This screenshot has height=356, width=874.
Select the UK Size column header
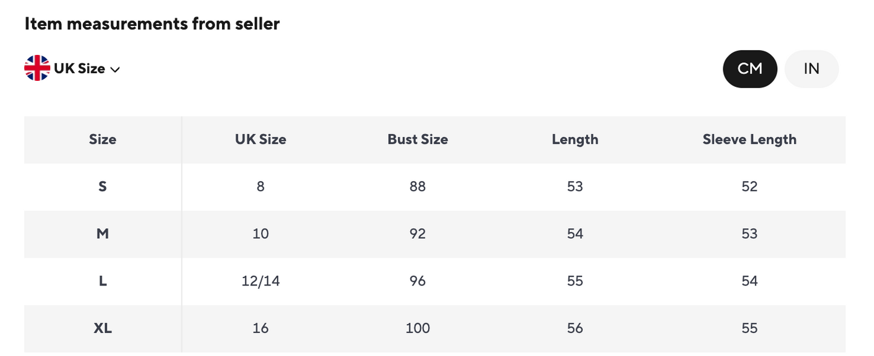tap(260, 139)
